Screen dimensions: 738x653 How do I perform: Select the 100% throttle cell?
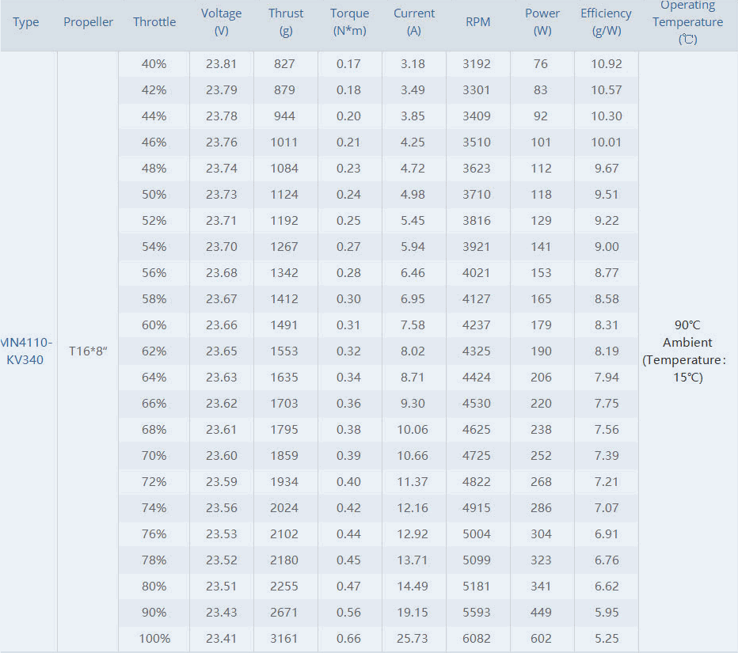154,639
